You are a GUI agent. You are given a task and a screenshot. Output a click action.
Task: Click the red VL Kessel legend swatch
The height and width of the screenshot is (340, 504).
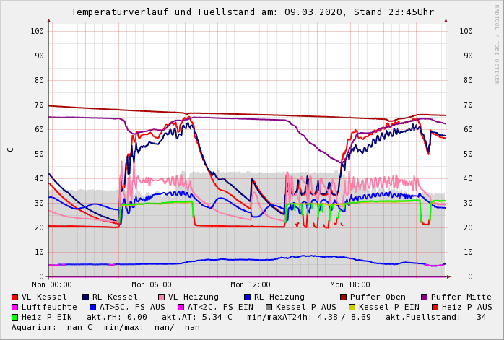[x=15, y=297]
